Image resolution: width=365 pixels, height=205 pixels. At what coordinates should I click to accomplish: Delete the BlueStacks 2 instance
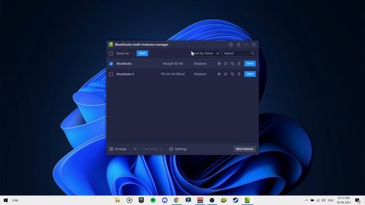click(239, 74)
